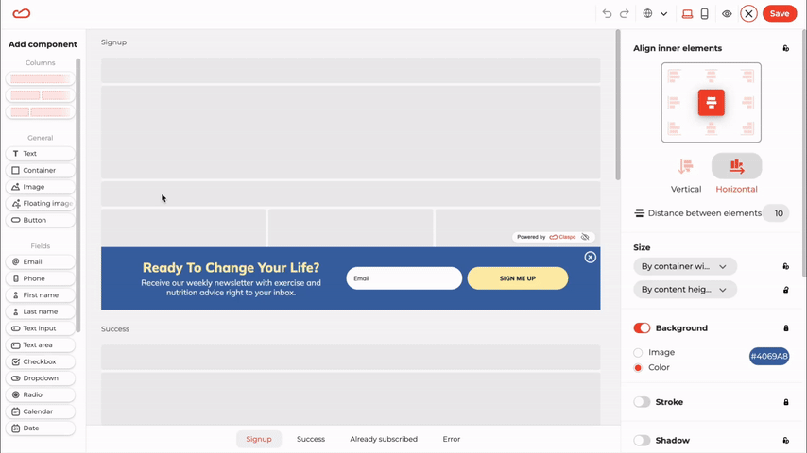The height and width of the screenshot is (453, 807).
Task: Add a Phone field
Action: [x=40, y=278]
